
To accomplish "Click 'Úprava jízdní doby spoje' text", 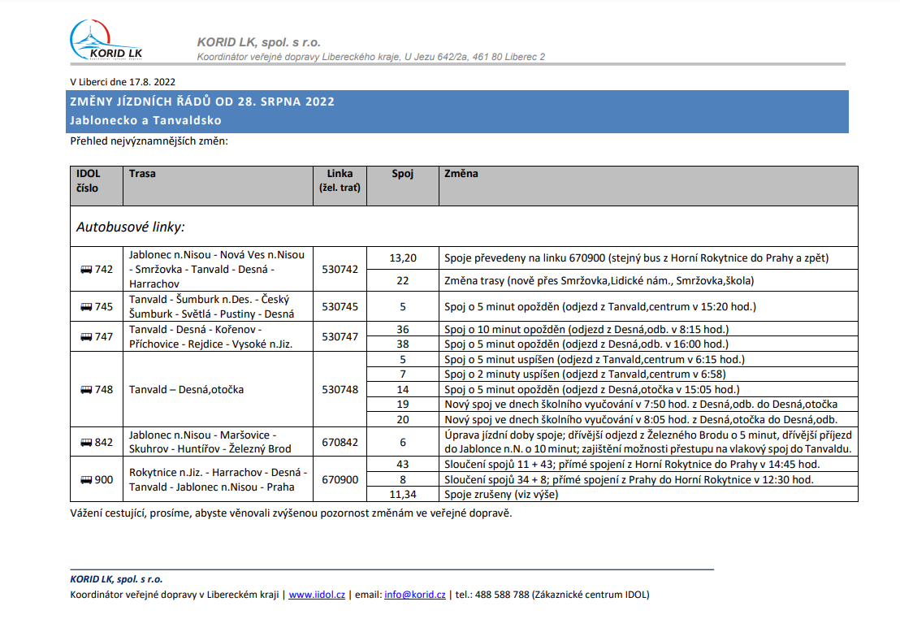I will (x=648, y=442).
